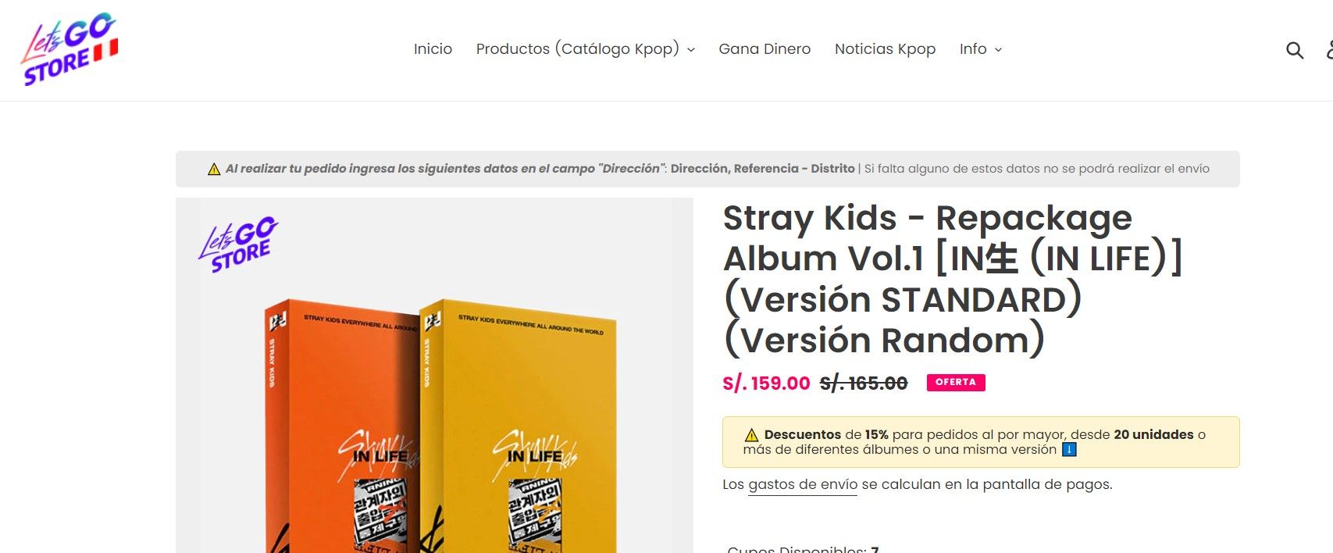The height and width of the screenshot is (553, 1333).
Task: Click the Stray Kids album product title
Action: [x=953, y=279]
